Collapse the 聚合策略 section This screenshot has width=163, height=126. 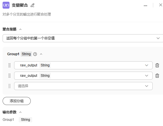20,29
